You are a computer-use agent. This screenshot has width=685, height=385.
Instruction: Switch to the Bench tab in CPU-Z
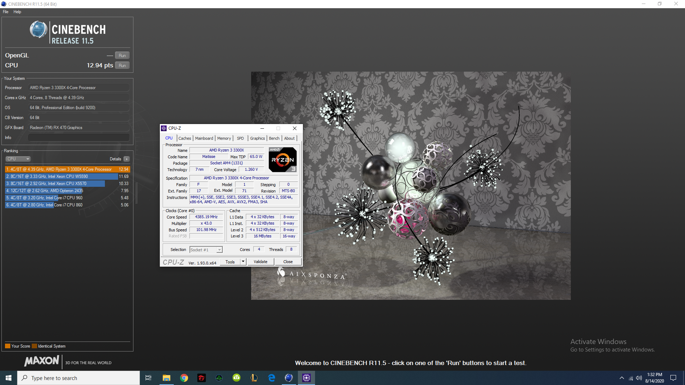click(274, 138)
